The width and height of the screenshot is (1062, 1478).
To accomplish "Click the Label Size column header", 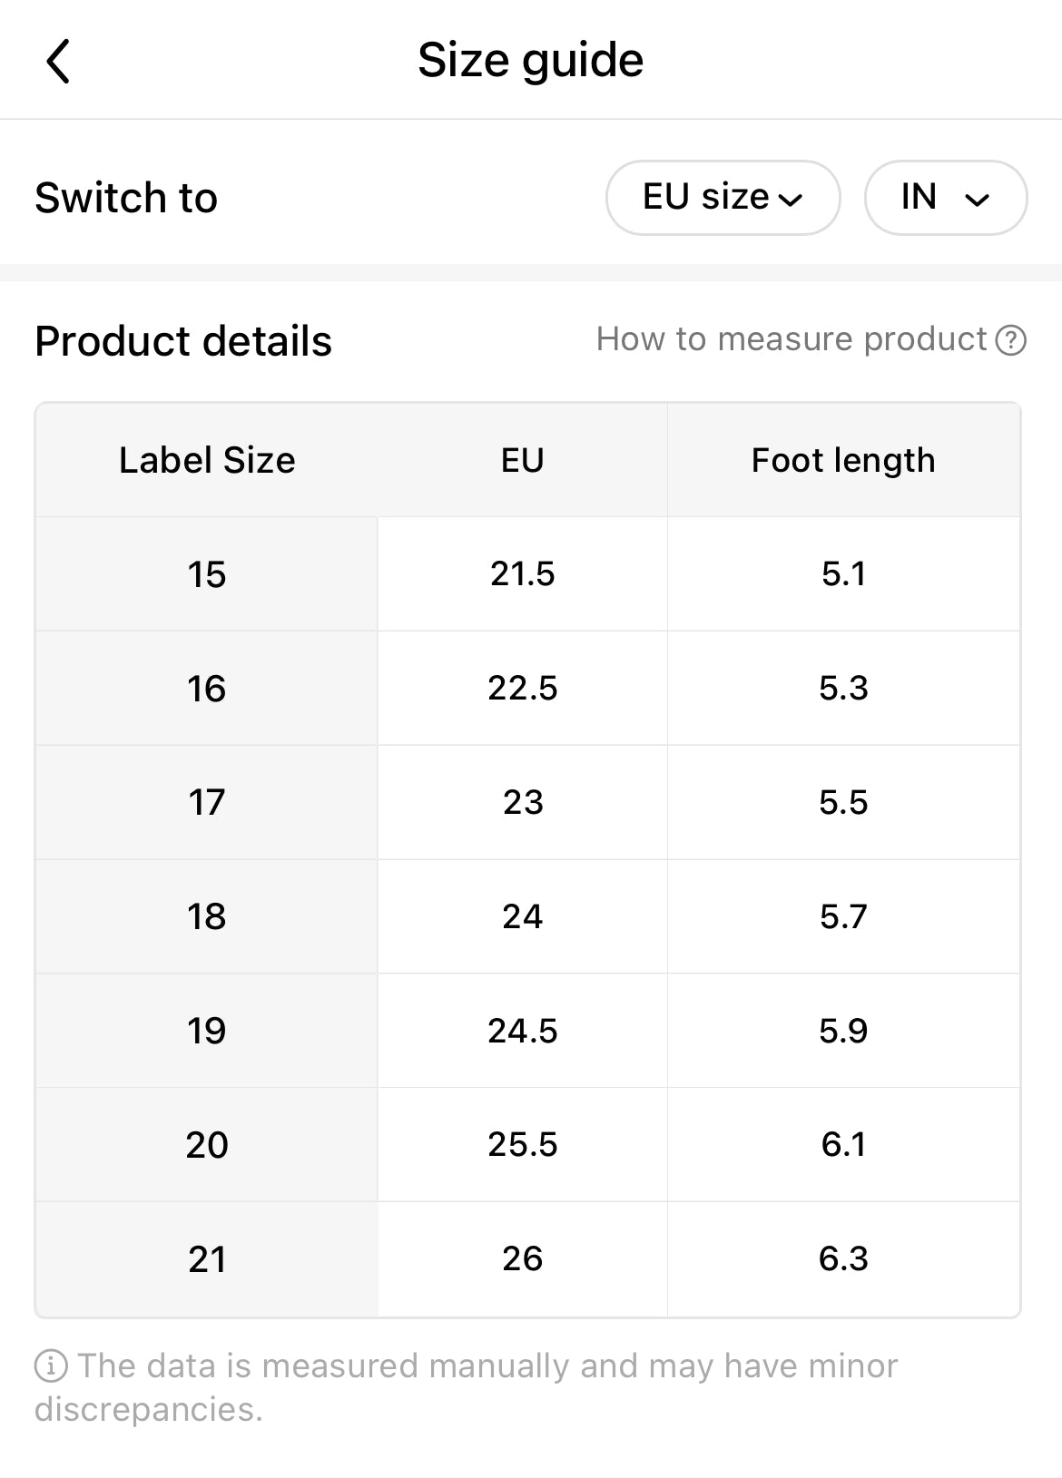I will 207,460.
